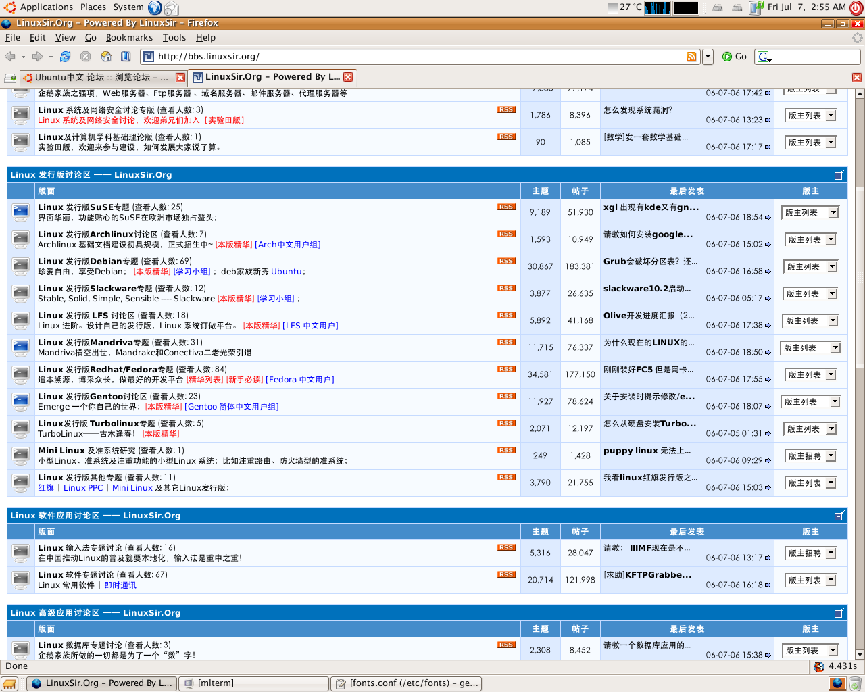Open Linux 发行版SuSE专题 forum link
The height and width of the screenshot is (692, 865).
tap(85, 207)
